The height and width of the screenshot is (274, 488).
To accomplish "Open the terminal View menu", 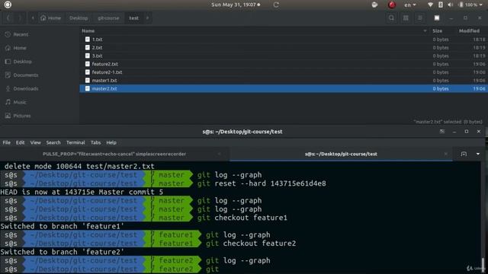I will [x=36, y=142].
